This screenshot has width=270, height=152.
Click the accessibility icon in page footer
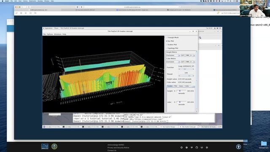tap(238, 147)
